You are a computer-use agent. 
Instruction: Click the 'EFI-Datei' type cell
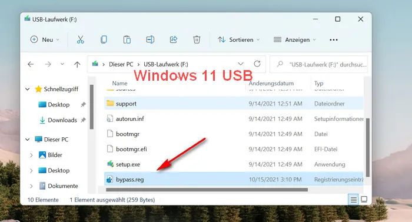(x=326, y=149)
